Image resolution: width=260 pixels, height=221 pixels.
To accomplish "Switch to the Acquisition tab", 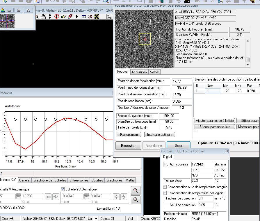I will (139, 72).
